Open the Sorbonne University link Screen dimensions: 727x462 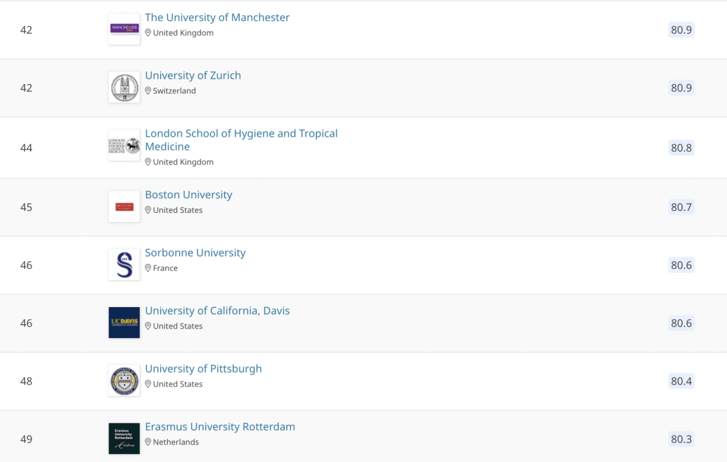coord(195,253)
